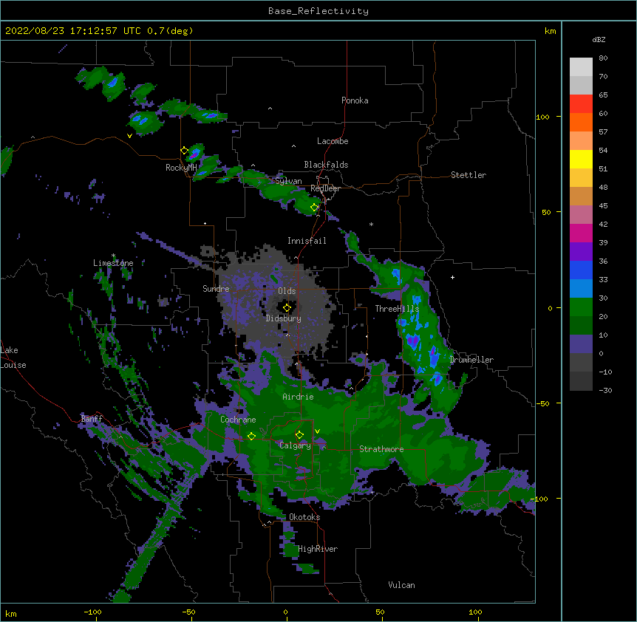Click the white plus marker north of Drumheller

pos(452,277)
